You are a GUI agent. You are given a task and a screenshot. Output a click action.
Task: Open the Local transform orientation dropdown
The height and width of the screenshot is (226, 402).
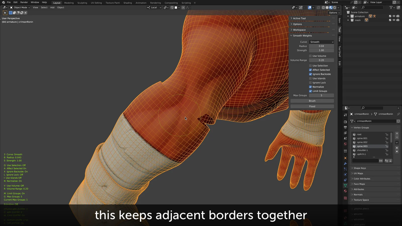click(154, 8)
